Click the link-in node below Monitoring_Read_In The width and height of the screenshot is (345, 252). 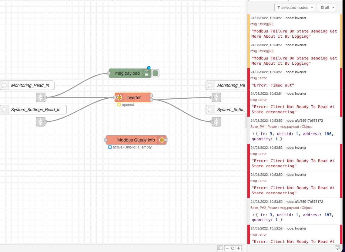pos(40,97)
